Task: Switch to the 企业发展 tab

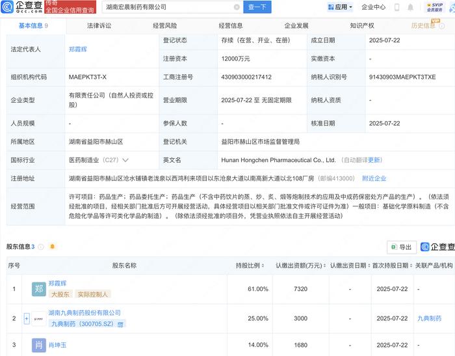Action: coord(296,25)
